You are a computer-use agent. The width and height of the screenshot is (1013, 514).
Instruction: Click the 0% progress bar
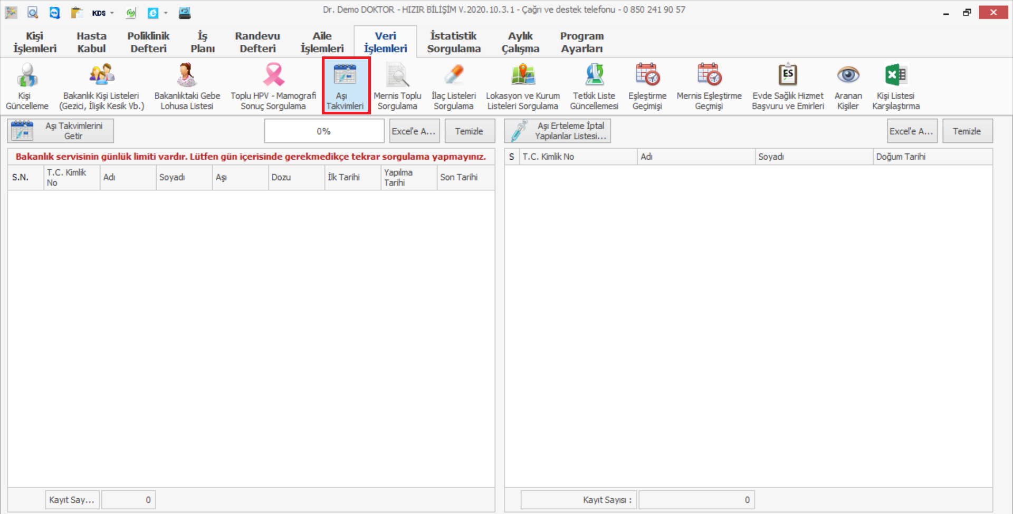(324, 131)
